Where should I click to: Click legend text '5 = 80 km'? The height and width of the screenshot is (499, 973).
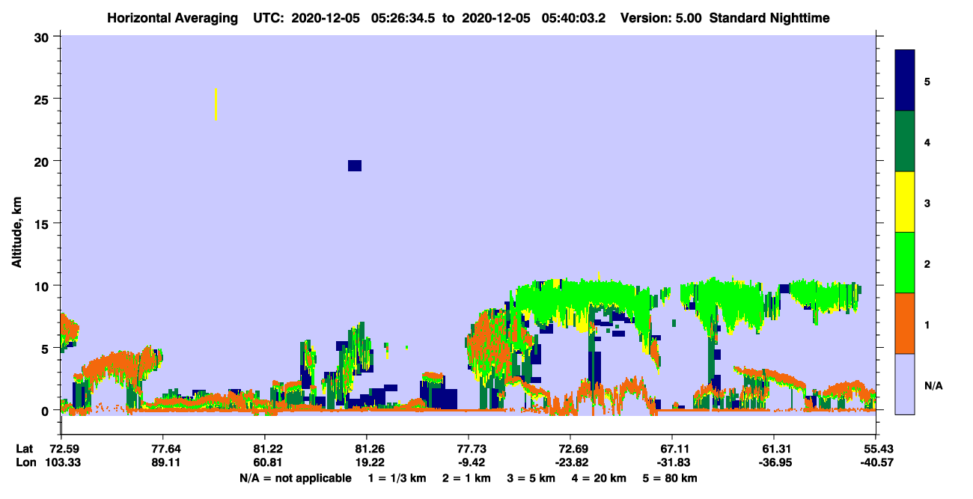pos(669,478)
